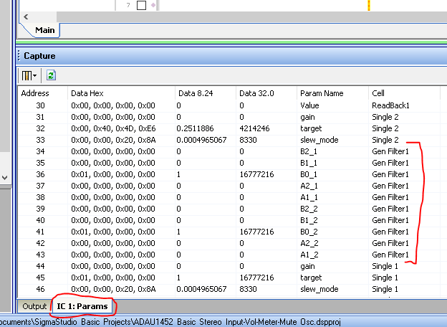Select slew_mode param in address 33 row
447x327 pixels.
[x=319, y=140]
